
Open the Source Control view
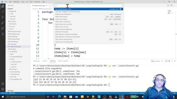tap(3, 17)
